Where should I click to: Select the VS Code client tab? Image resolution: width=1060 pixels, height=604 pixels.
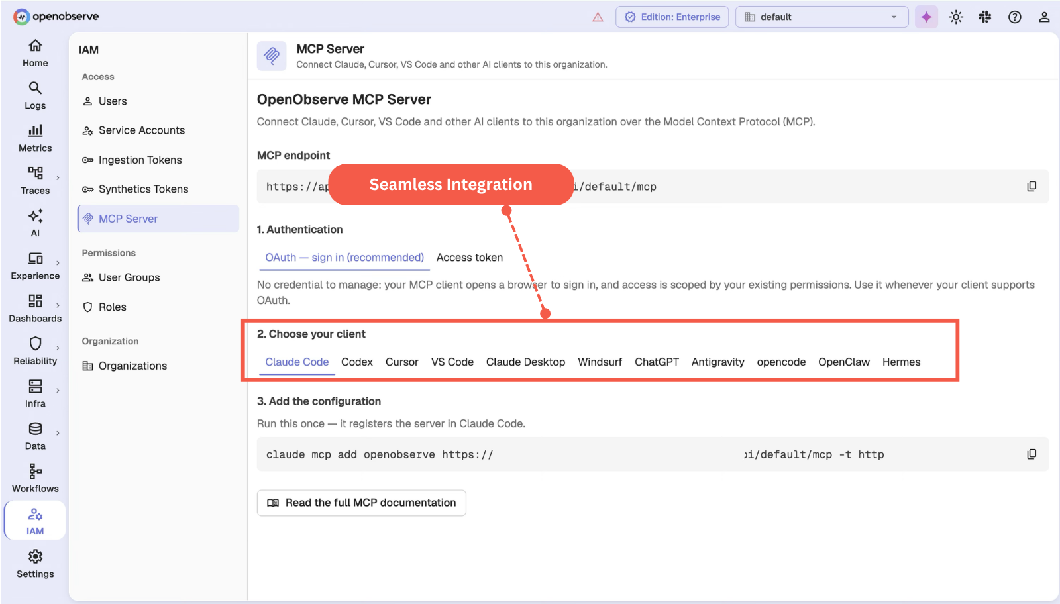[x=452, y=362]
